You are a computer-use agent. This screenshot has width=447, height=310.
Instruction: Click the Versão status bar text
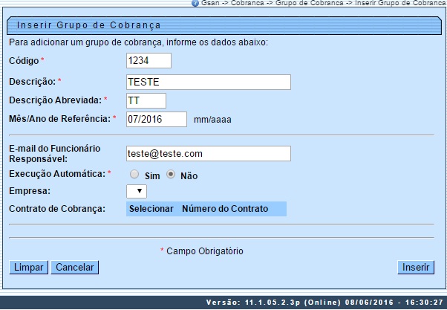(324, 303)
